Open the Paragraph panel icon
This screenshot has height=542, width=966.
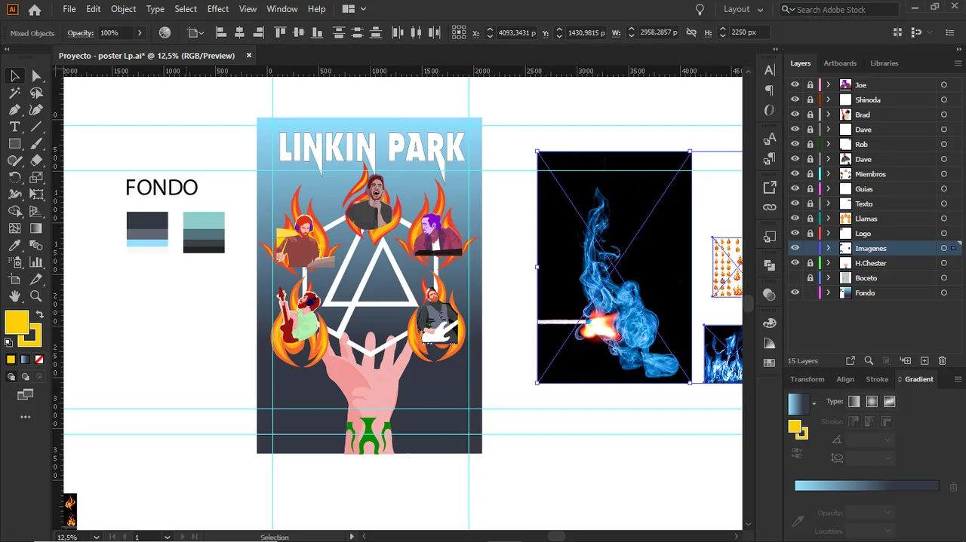click(769, 90)
